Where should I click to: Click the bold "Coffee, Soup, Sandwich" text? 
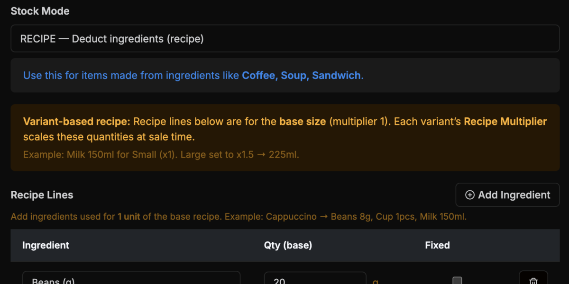pyautogui.click(x=301, y=75)
